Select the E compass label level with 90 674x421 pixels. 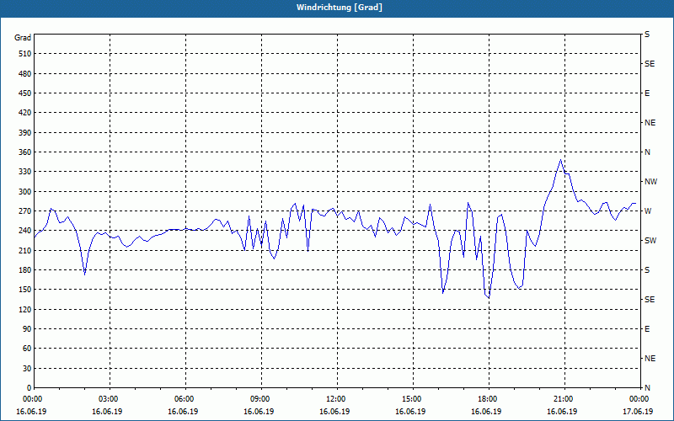click(647, 329)
